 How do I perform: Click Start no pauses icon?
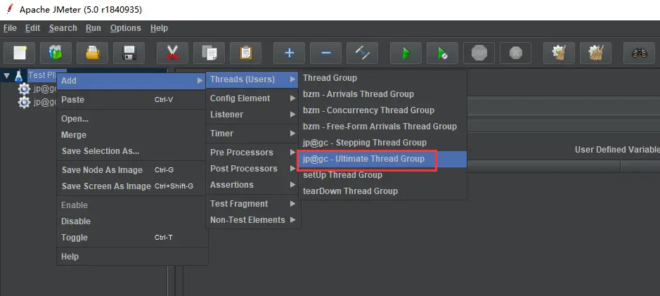(442, 53)
